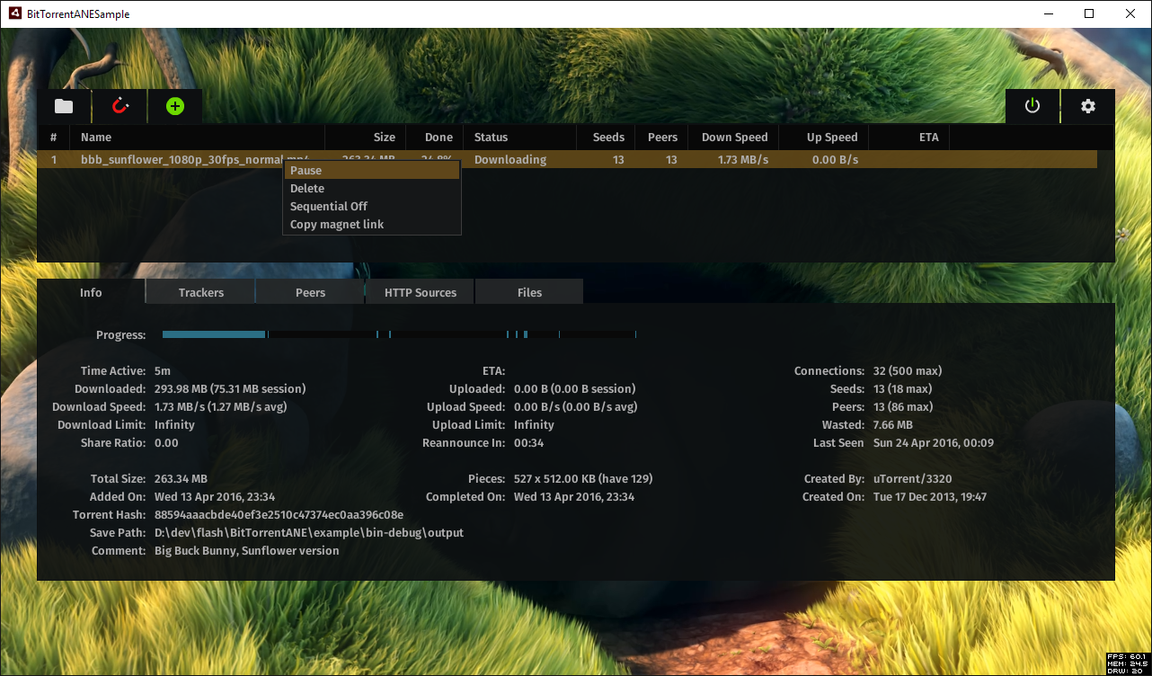Minimize the BitTorrentANESample window

(1048, 13)
